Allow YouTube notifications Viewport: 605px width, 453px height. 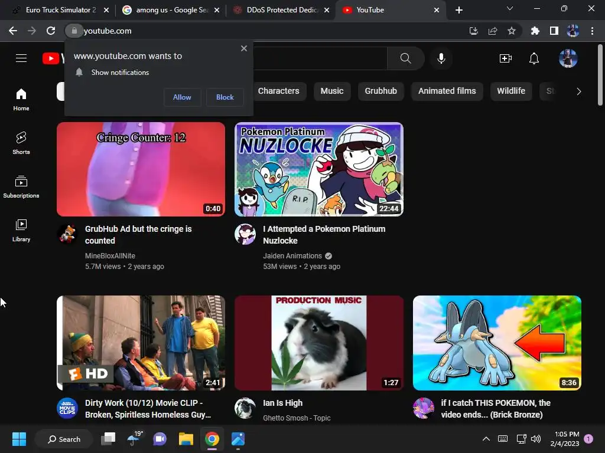[182, 97]
